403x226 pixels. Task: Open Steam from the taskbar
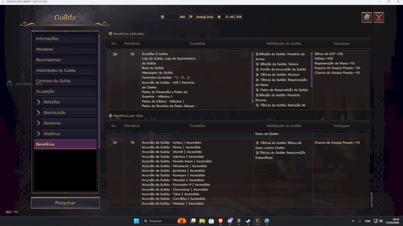tap(248, 221)
